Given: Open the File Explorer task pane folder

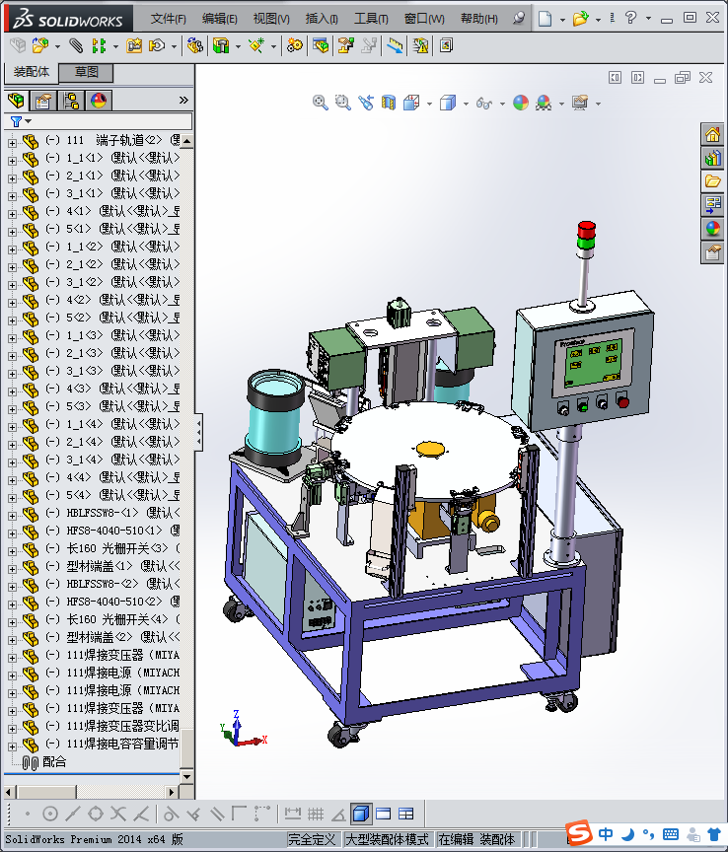Looking at the screenshot, I should click(x=712, y=181).
